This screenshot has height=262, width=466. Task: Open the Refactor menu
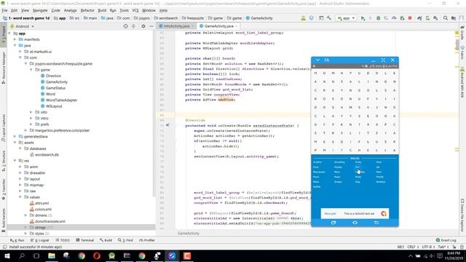(87, 10)
